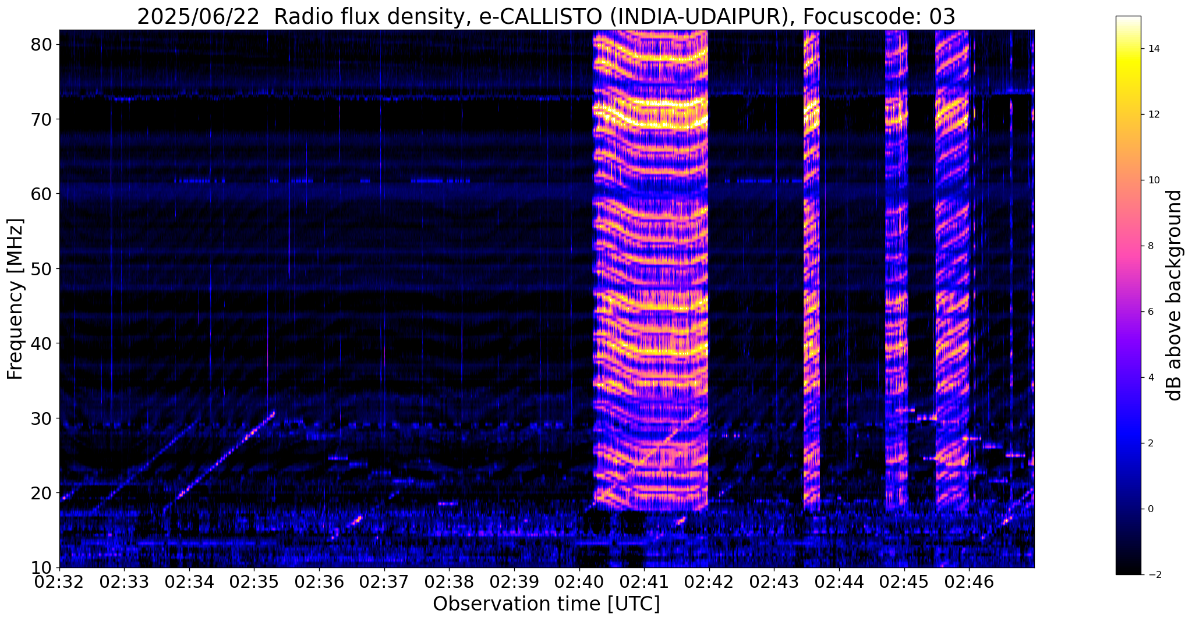The height and width of the screenshot is (621, 1192).
Task: Click the 30 MHz frequency tick label
Action: pyautogui.click(x=42, y=418)
